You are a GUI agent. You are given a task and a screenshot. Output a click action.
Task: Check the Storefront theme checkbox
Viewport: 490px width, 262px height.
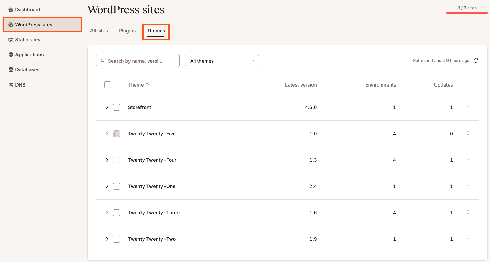[x=117, y=107]
